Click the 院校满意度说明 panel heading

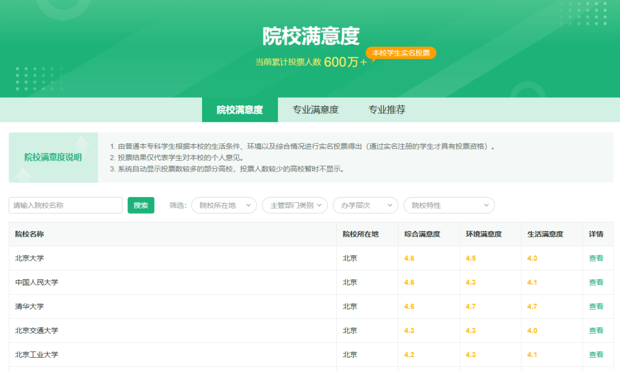(x=53, y=157)
